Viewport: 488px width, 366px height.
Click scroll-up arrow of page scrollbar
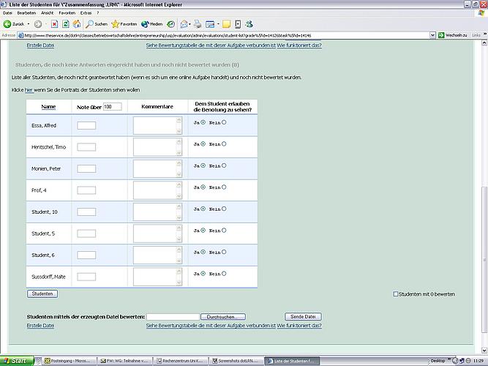click(484, 43)
